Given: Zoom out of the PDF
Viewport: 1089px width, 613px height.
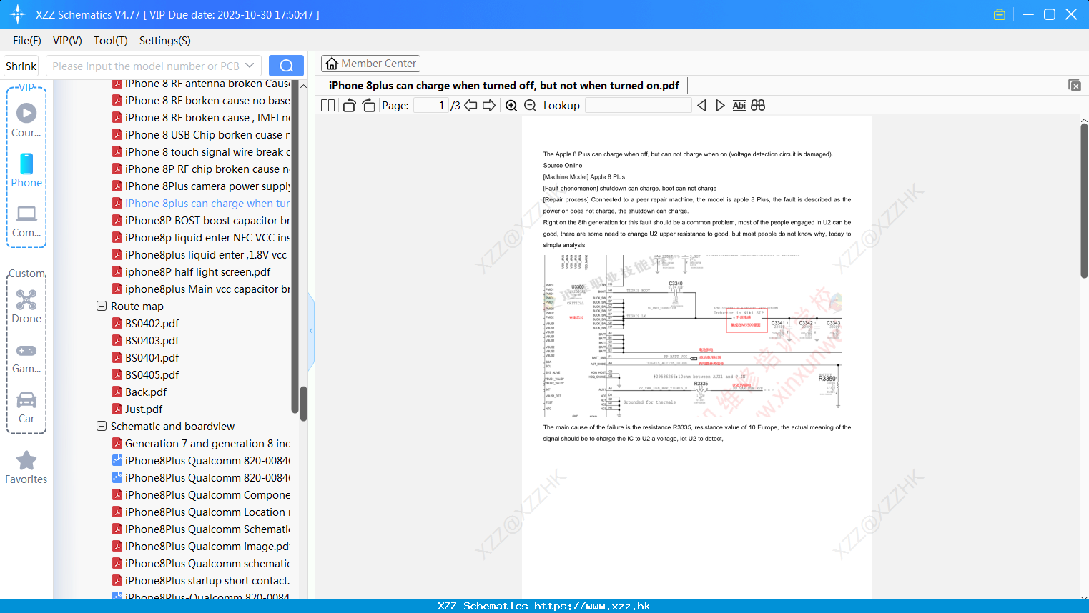Looking at the screenshot, I should coord(531,106).
